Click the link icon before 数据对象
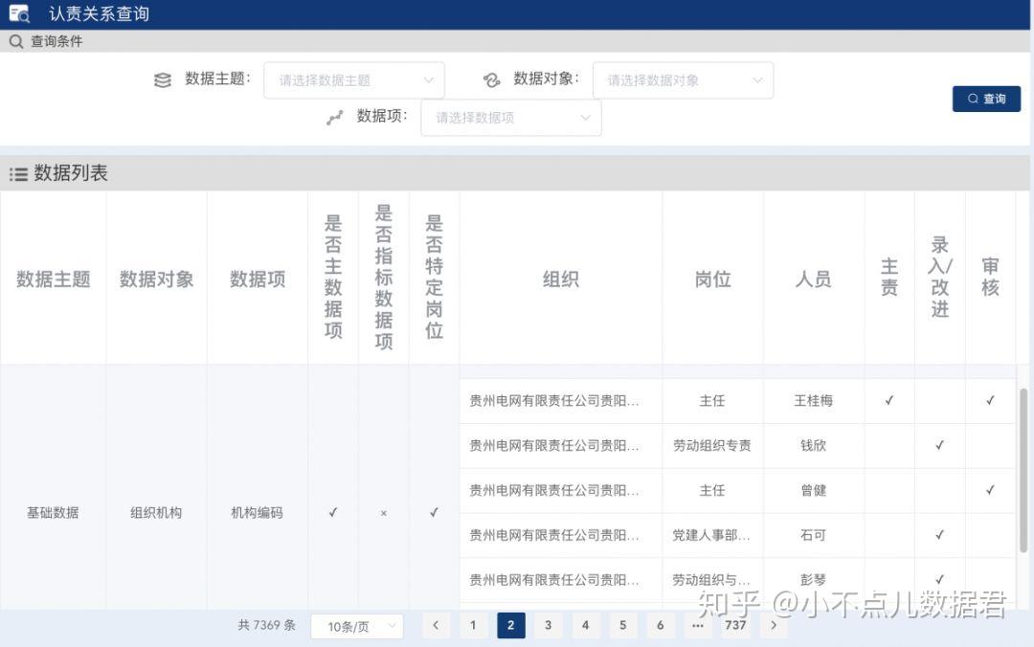This screenshot has width=1034, height=647. click(491, 79)
